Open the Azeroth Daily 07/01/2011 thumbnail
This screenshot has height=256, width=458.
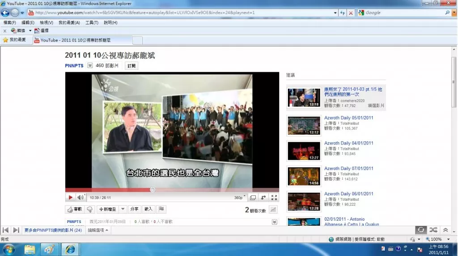[x=304, y=176]
